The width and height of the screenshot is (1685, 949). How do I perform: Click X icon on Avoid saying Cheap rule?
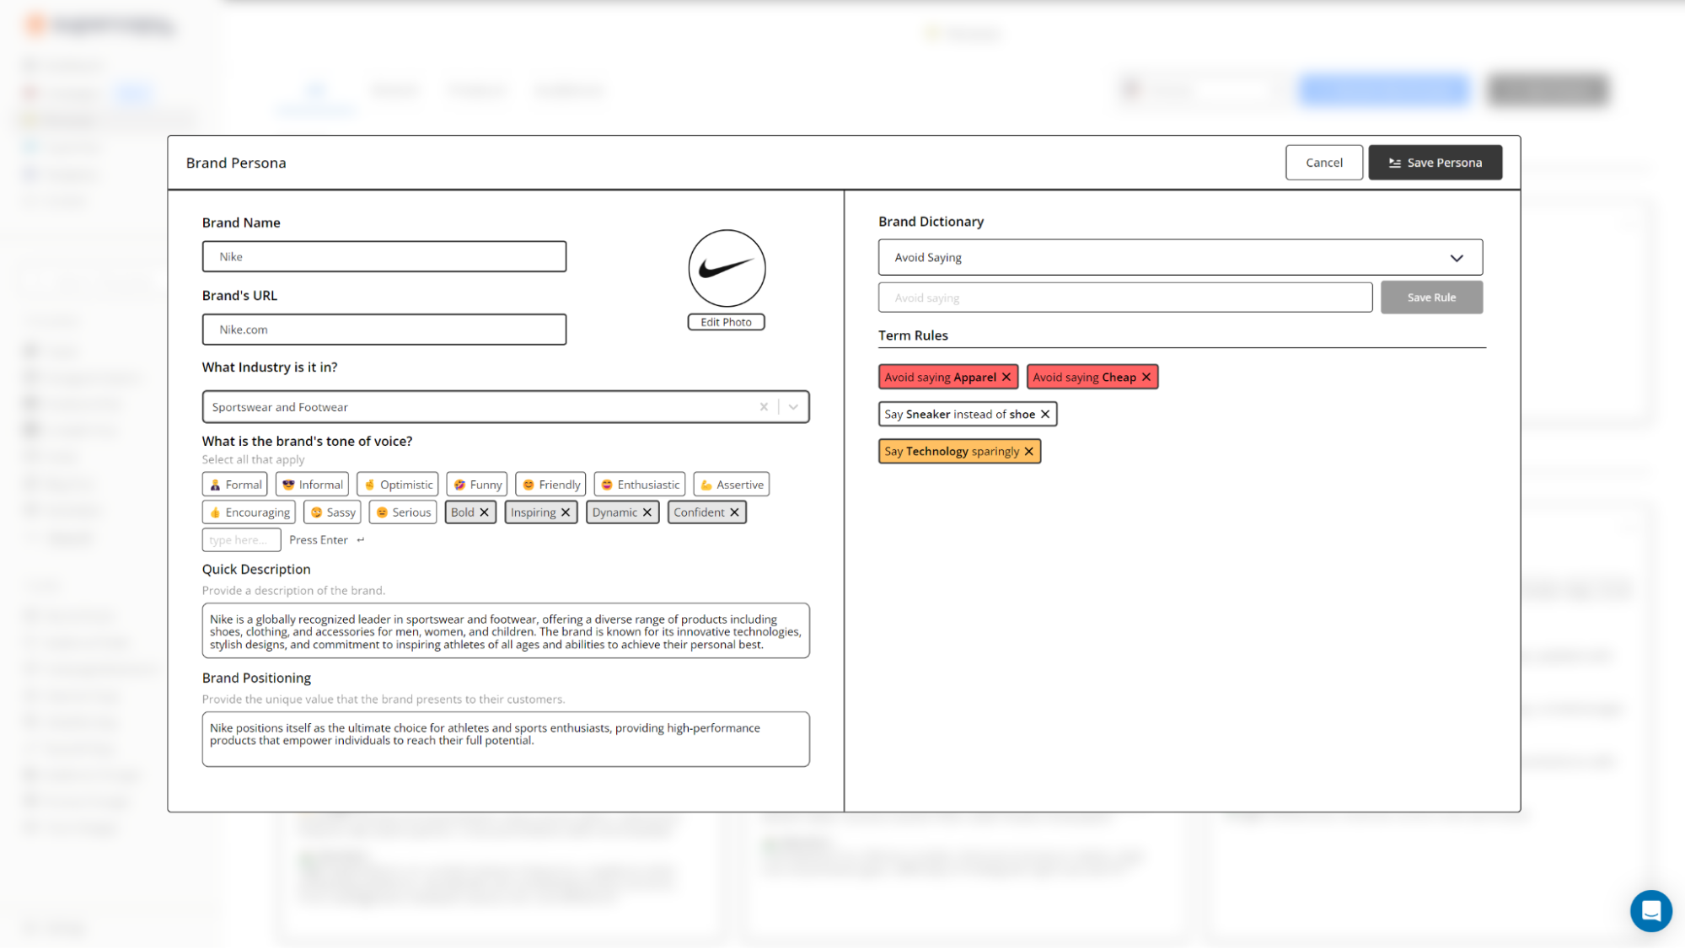coord(1146,376)
